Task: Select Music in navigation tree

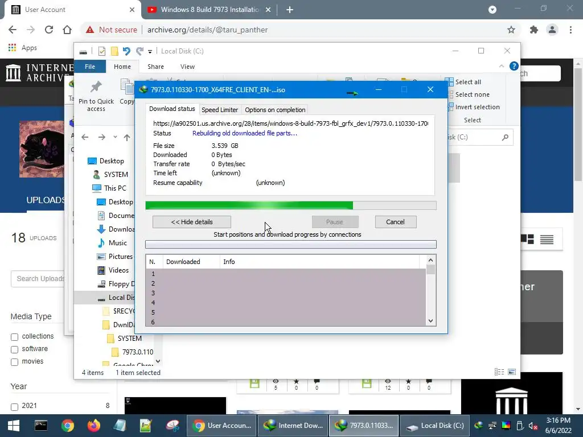Action: (x=112, y=242)
